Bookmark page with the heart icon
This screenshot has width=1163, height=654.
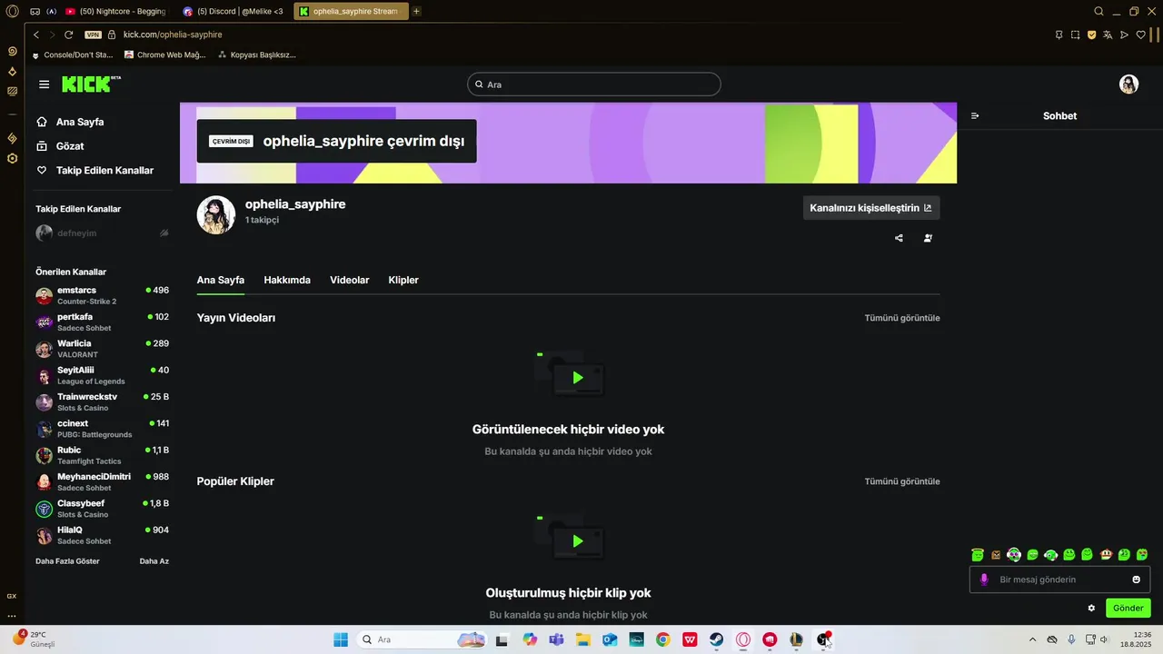pos(1140,35)
